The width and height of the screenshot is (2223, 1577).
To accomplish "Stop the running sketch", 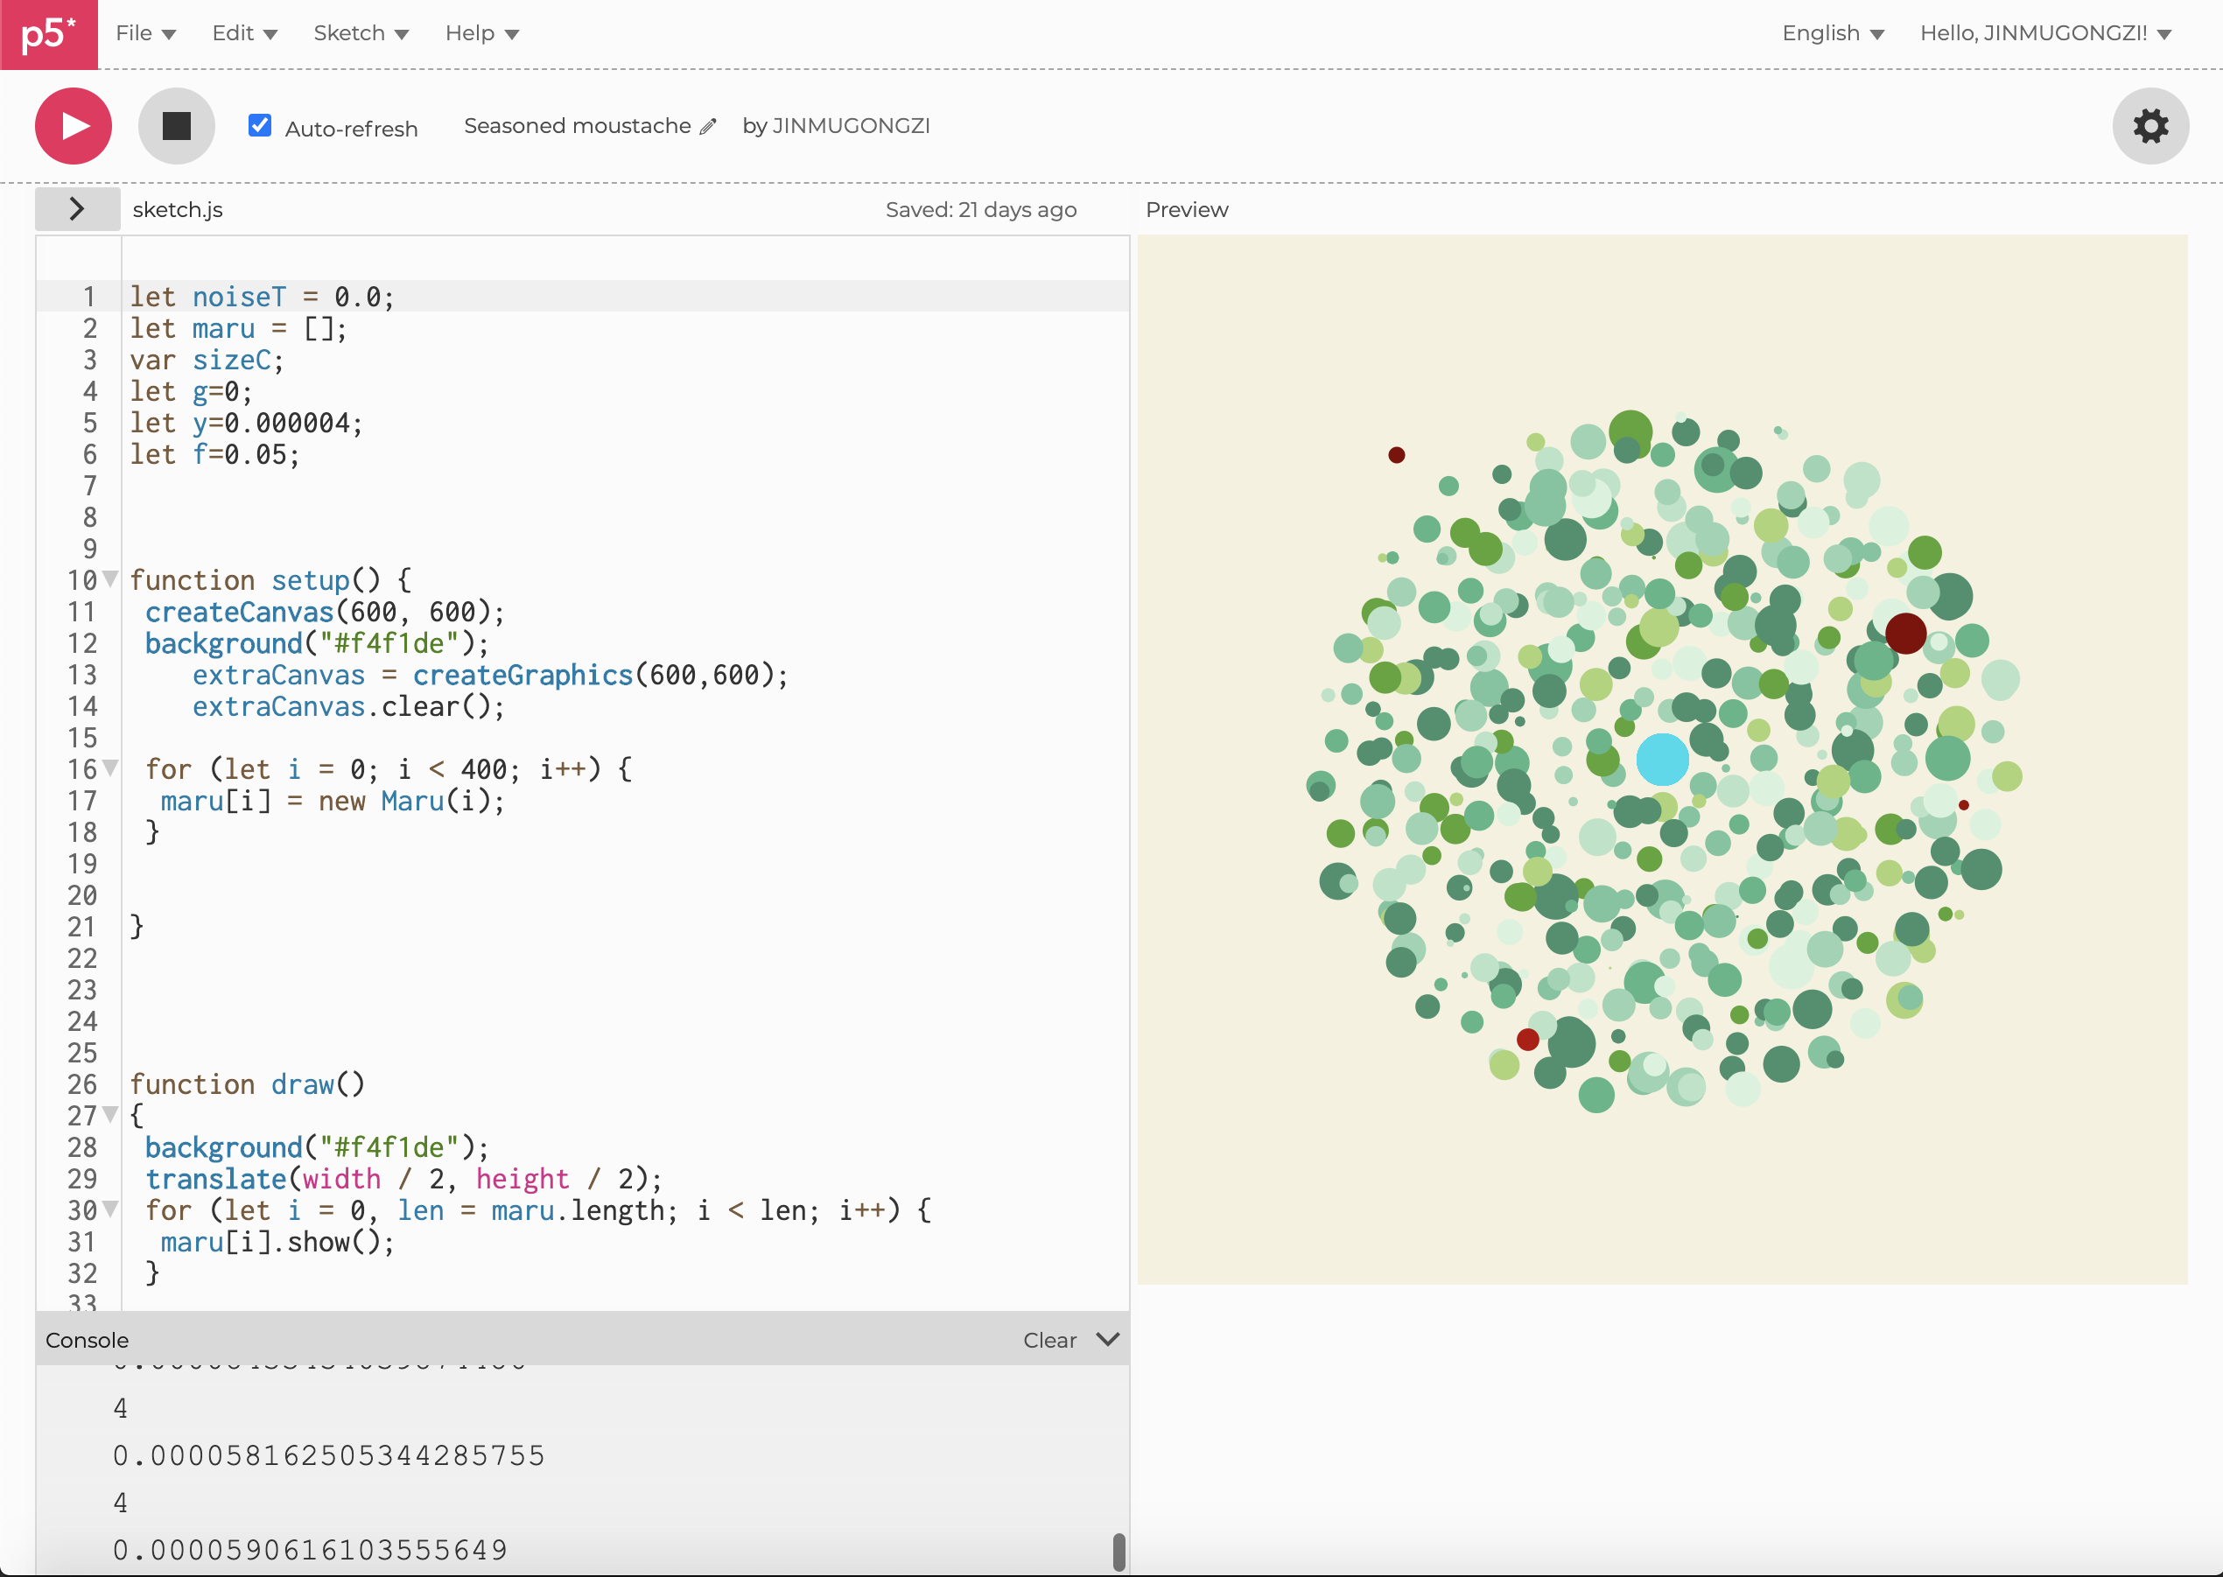I will pos(176,126).
